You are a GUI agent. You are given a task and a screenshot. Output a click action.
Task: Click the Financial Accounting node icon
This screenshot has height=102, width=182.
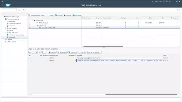6,19
